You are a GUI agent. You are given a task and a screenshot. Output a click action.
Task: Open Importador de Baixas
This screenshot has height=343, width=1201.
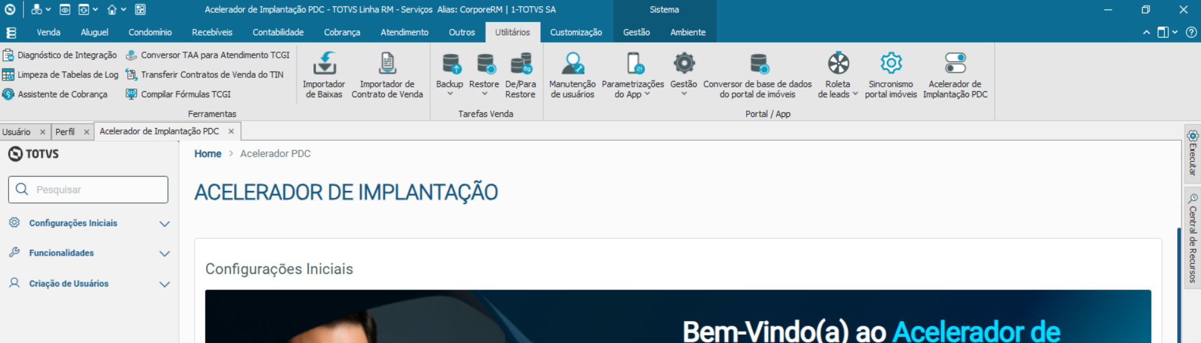pos(324,75)
